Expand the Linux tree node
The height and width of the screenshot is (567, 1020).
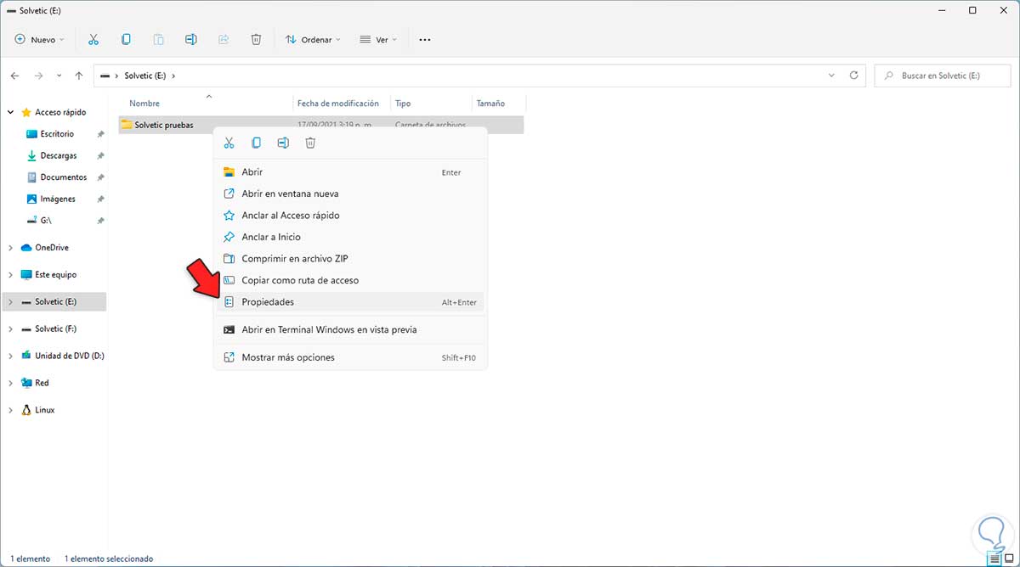tap(11, 410)
